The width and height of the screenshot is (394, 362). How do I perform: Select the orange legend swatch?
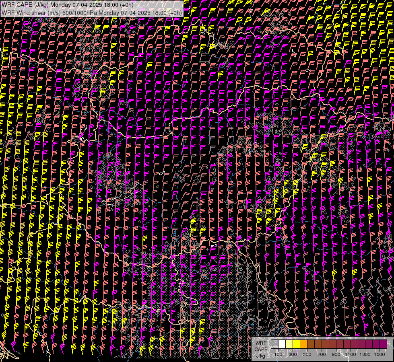(303, 344)
